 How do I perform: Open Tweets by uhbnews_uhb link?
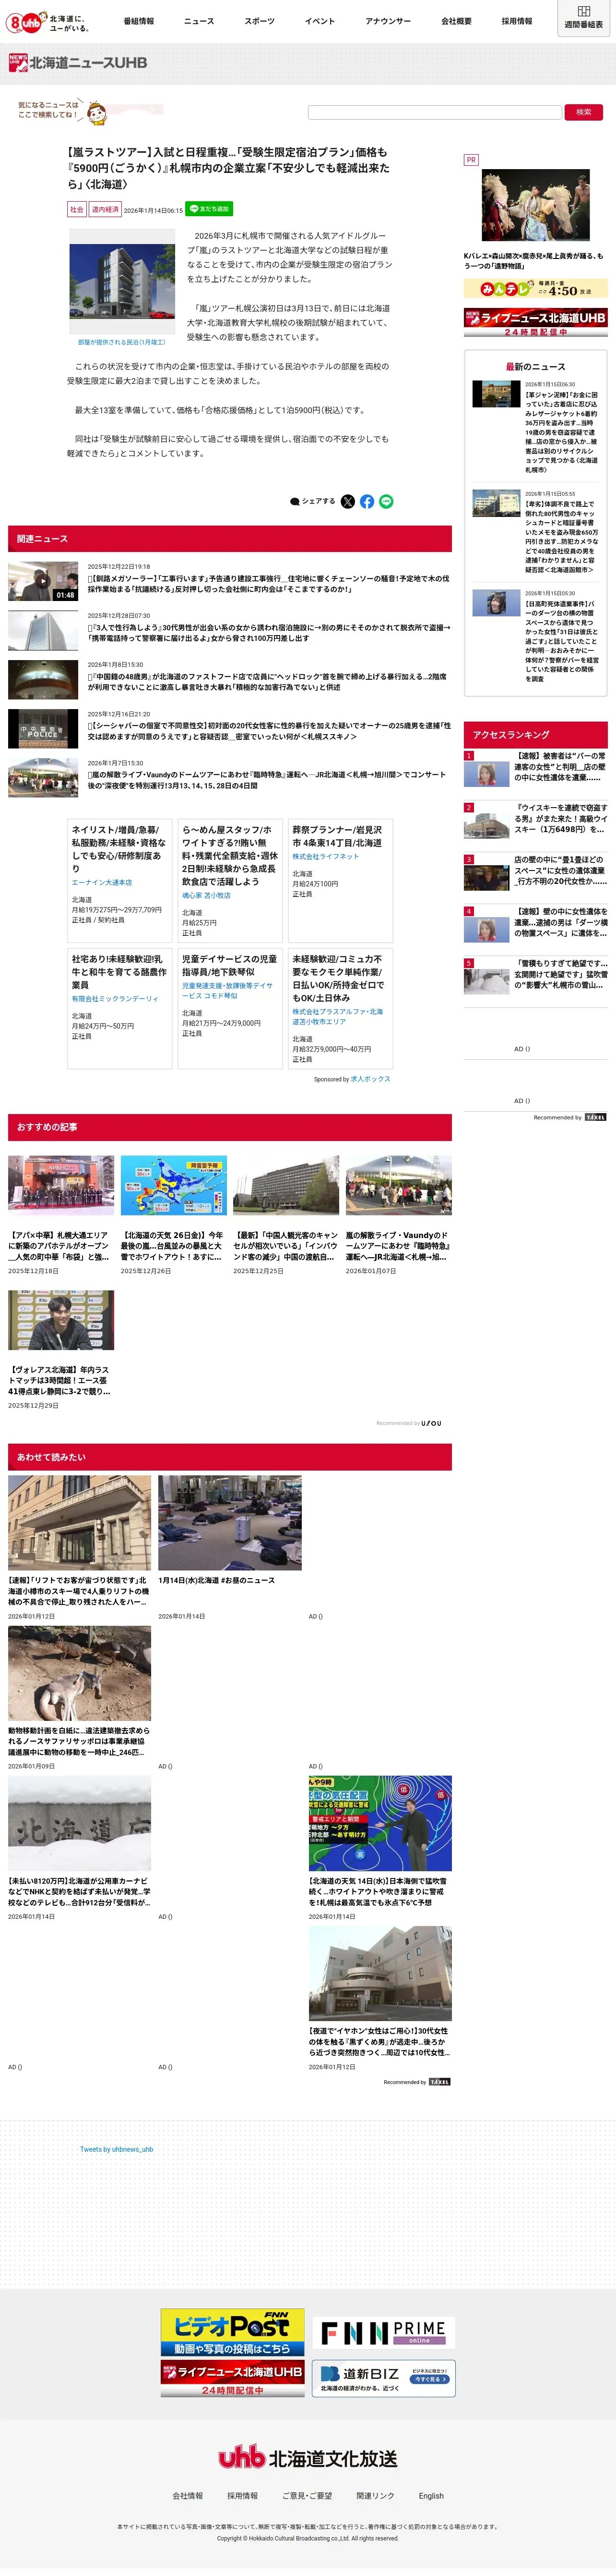pos(117,2149)
